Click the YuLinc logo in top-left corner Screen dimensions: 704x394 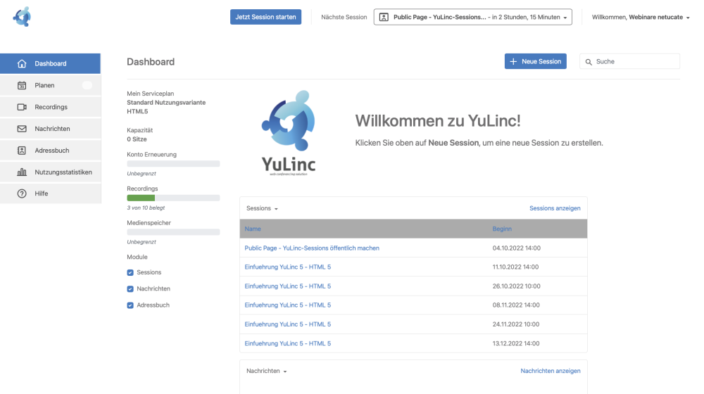pyautogui.click(x=22, y=17)
